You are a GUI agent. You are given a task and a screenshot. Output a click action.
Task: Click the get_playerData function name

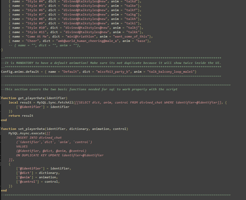tap(31, 98)
